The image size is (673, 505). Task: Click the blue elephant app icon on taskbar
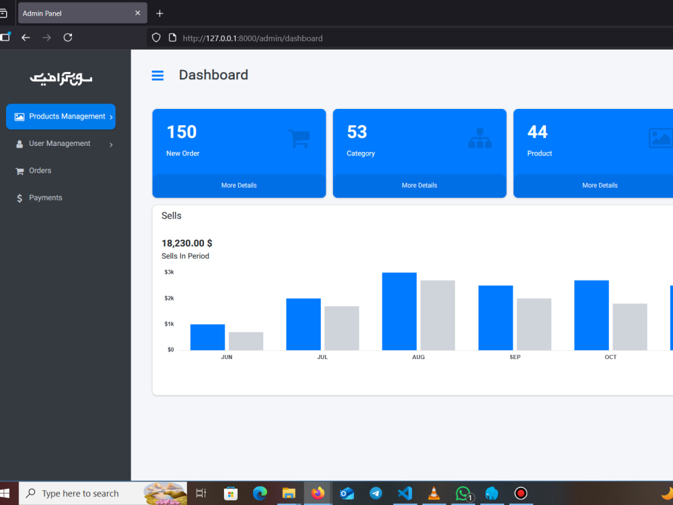[x=492, y=494]
